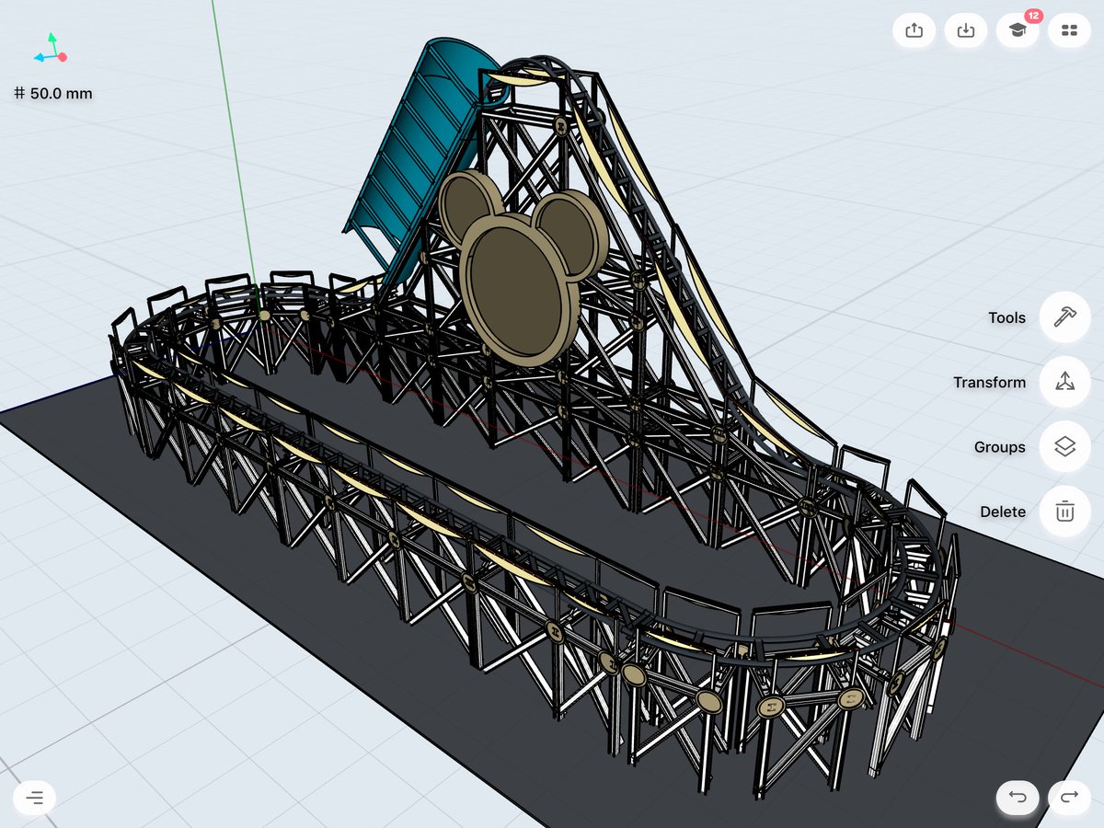
Task: Open the share/export icon at top
Action: [914, 30]
